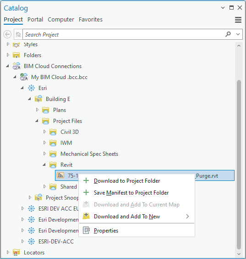Click the My BIM Cloud connection icon
The width and height of the screenshot is (246, 259).
tap(24, 77)
